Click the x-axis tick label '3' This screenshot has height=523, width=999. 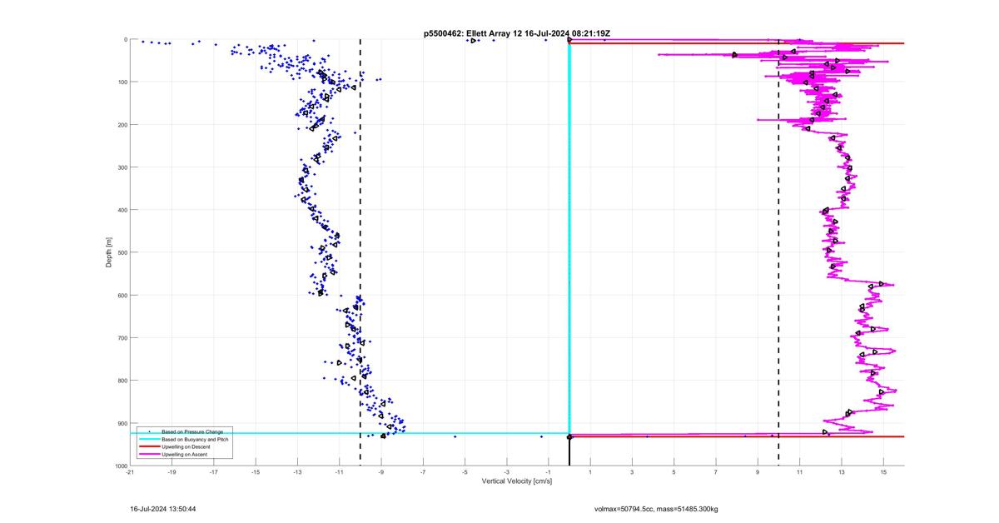click(x=632, y=473)
